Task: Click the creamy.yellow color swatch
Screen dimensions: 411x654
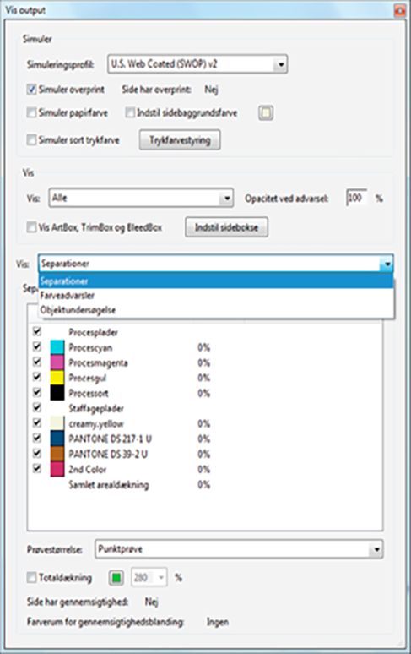Action: 57,423
